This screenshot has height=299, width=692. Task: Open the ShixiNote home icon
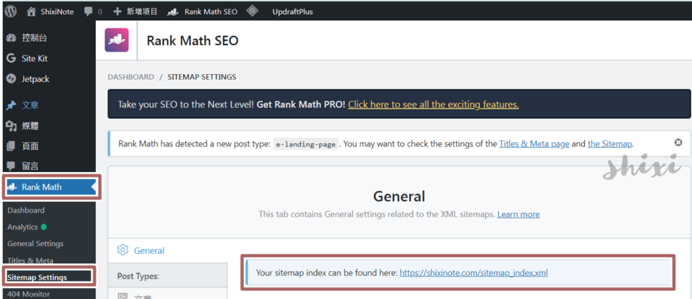point(31,12)
